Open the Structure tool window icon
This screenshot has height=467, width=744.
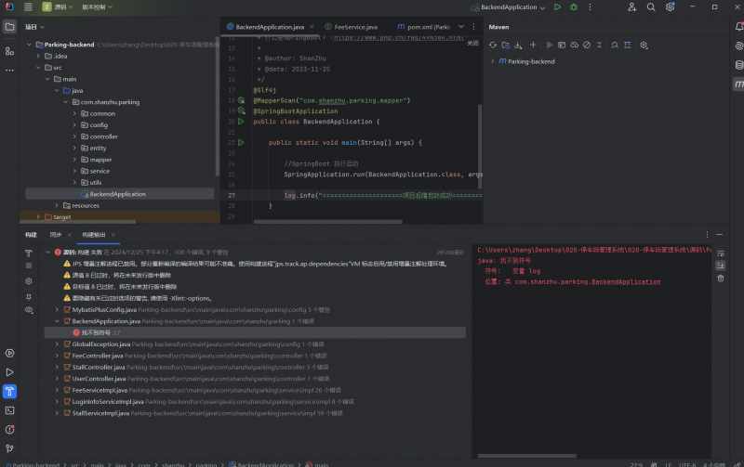click(9, 51)
